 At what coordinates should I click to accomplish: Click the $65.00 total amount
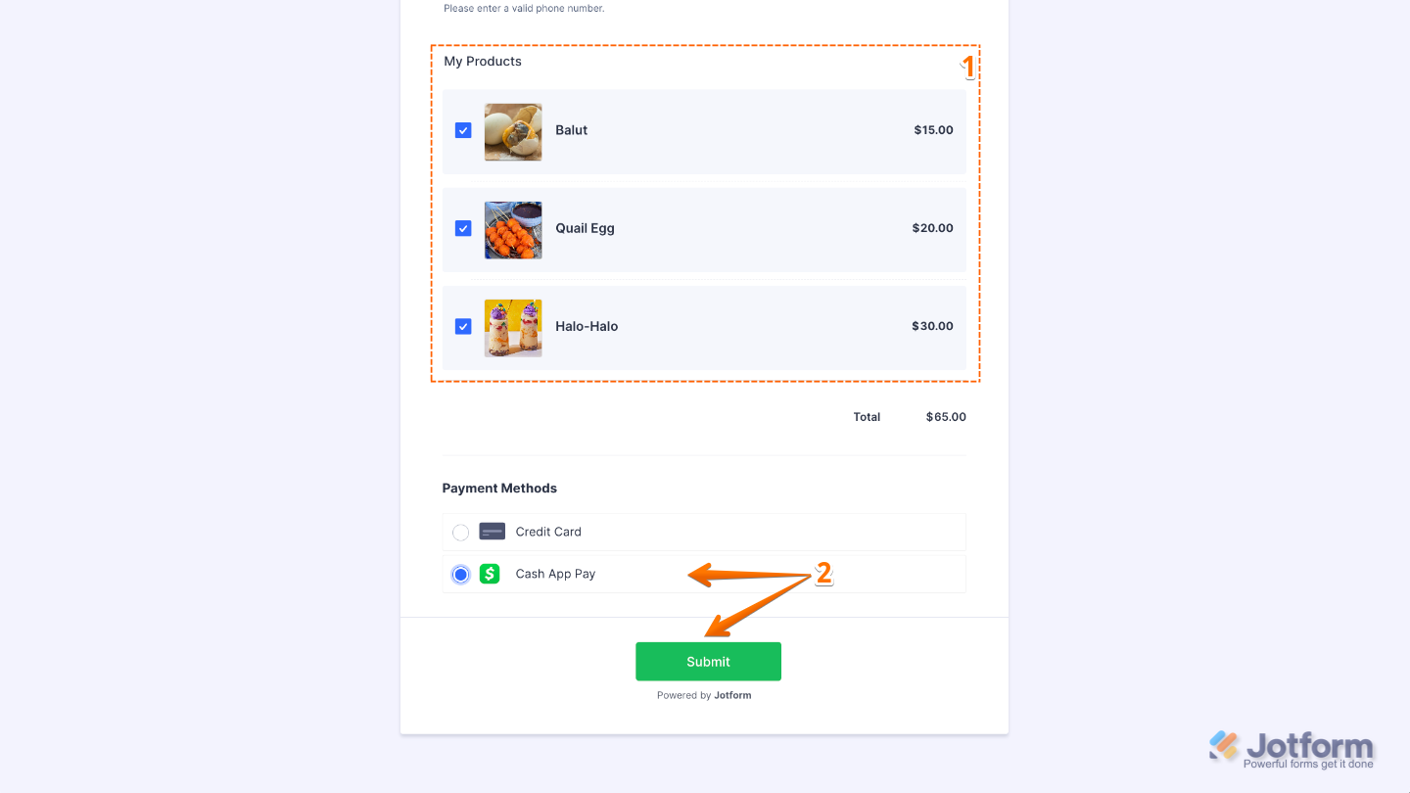pyautogui.click(x=946, y=417)
